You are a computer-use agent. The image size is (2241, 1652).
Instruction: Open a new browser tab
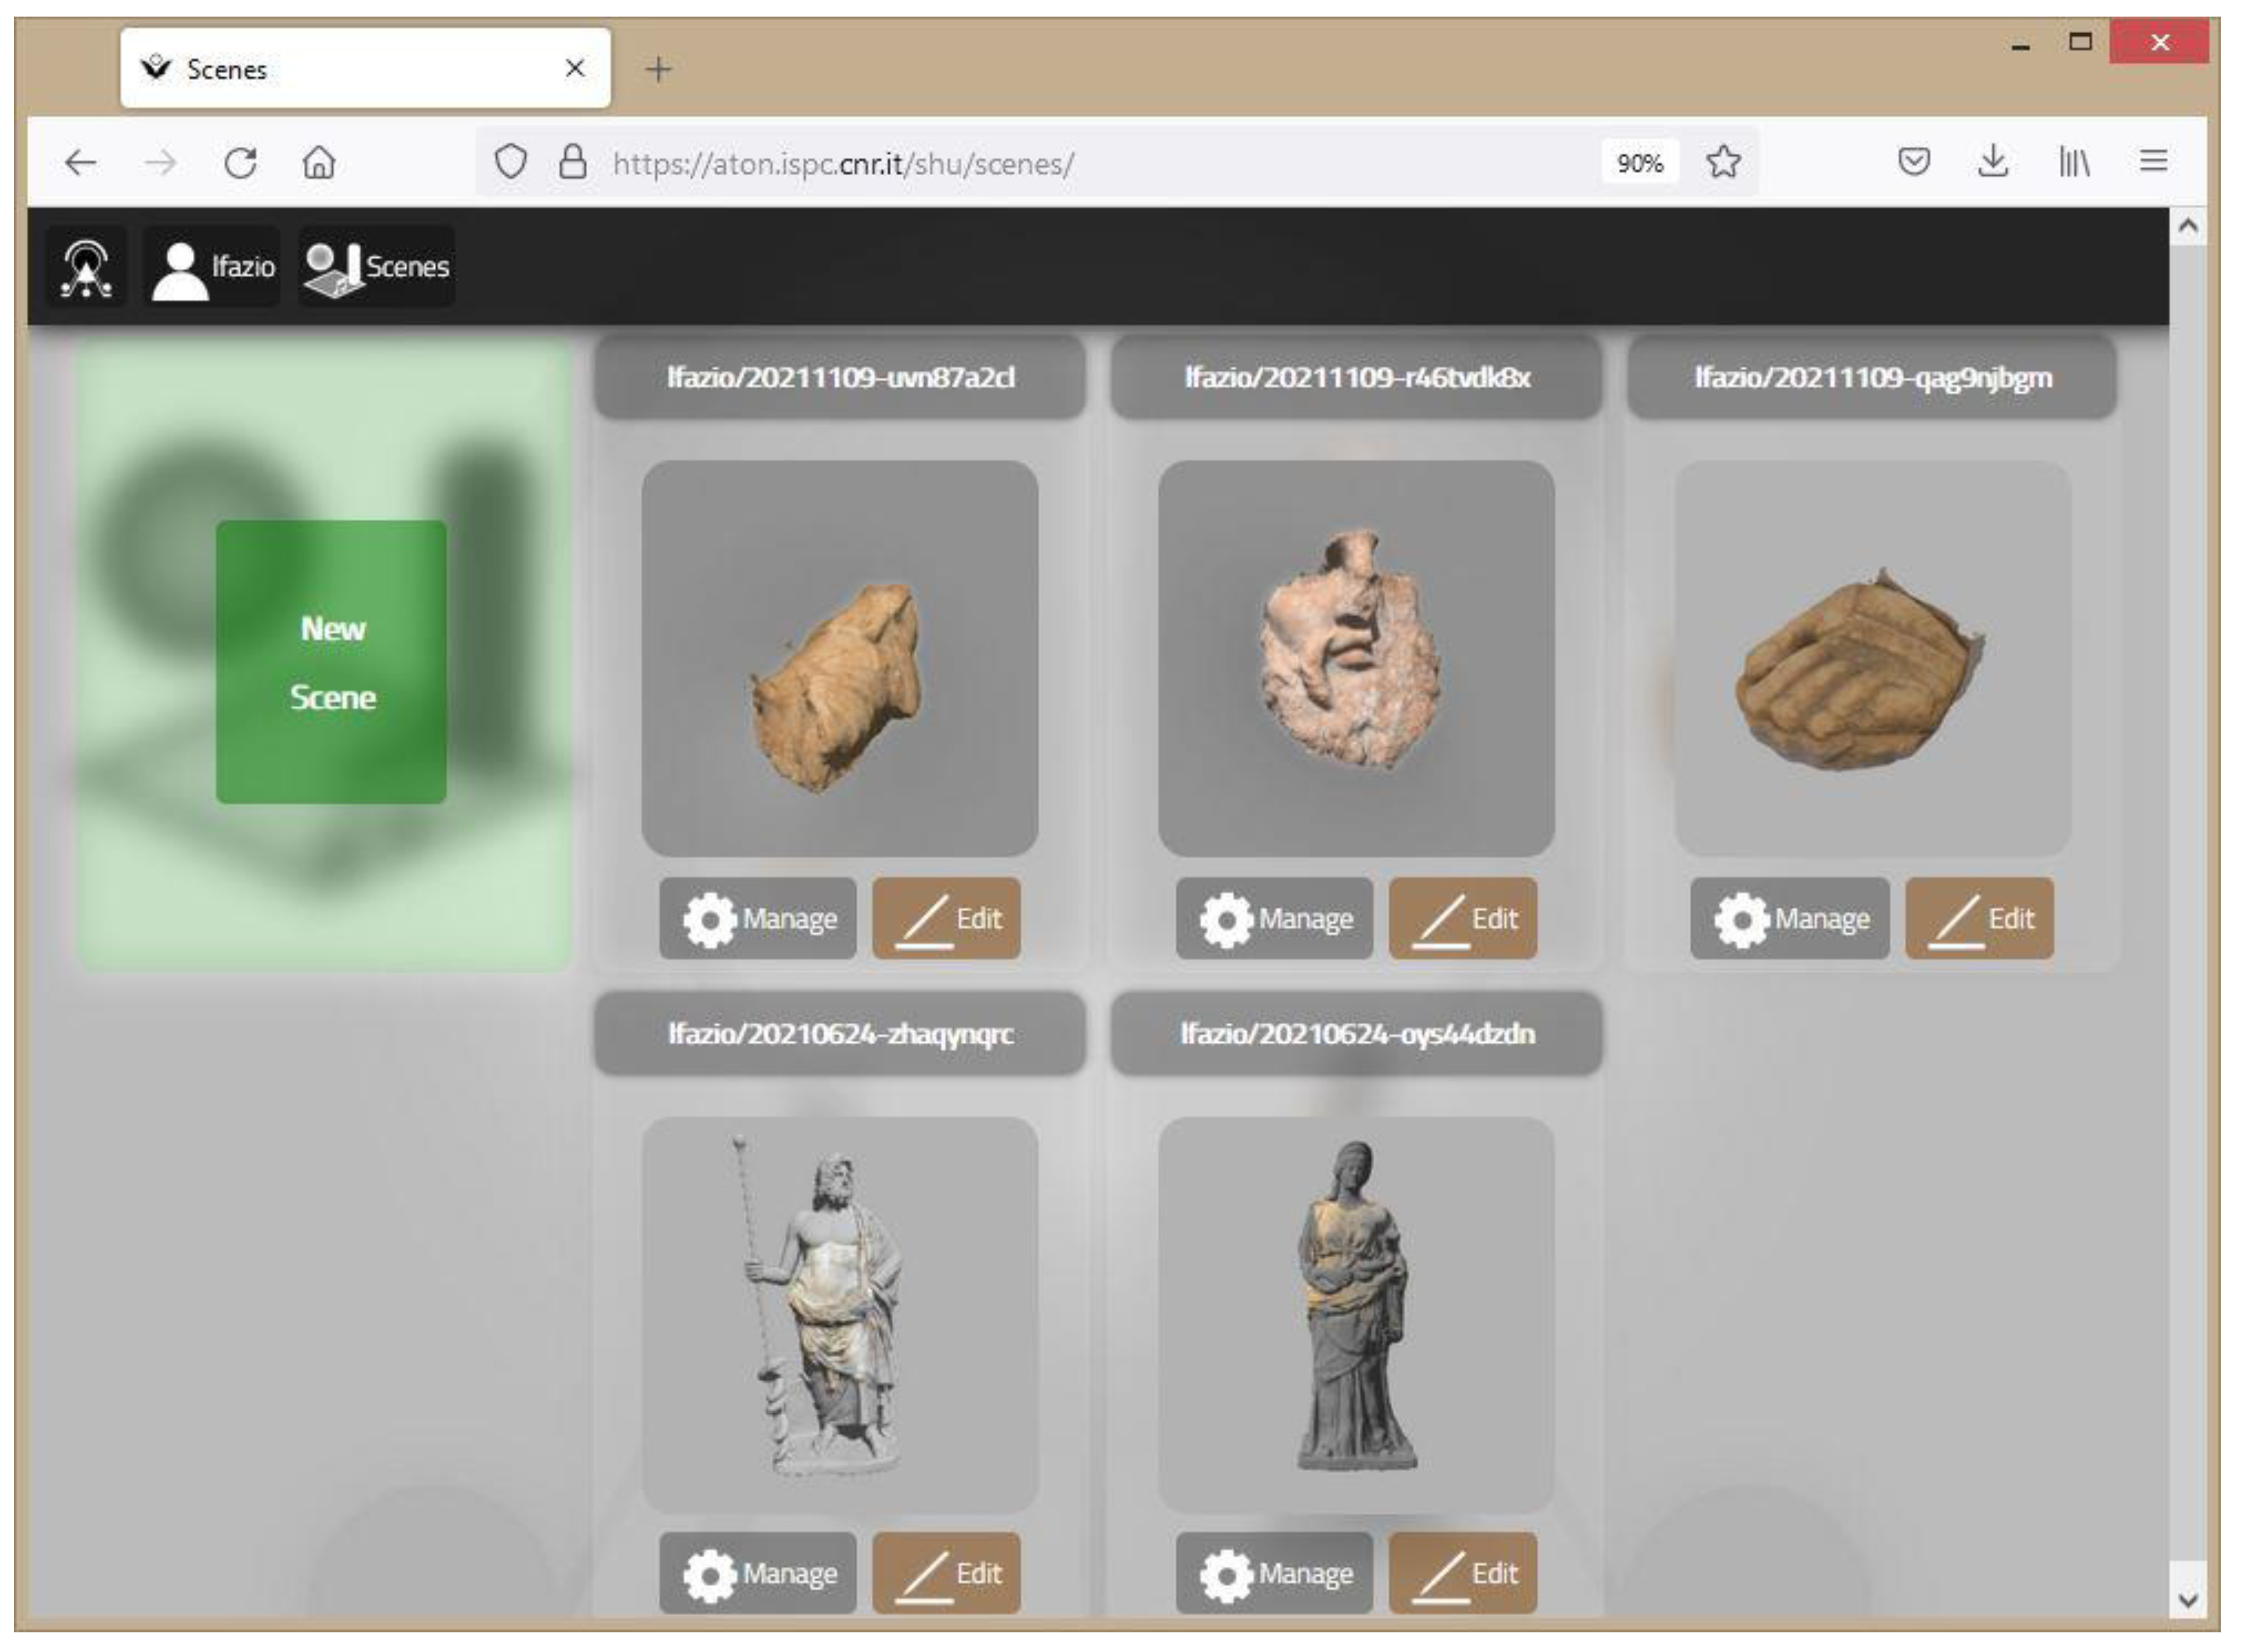(x=658, y=70)
